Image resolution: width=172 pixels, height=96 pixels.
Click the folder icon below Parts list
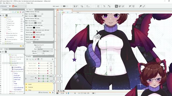(21, 46)
